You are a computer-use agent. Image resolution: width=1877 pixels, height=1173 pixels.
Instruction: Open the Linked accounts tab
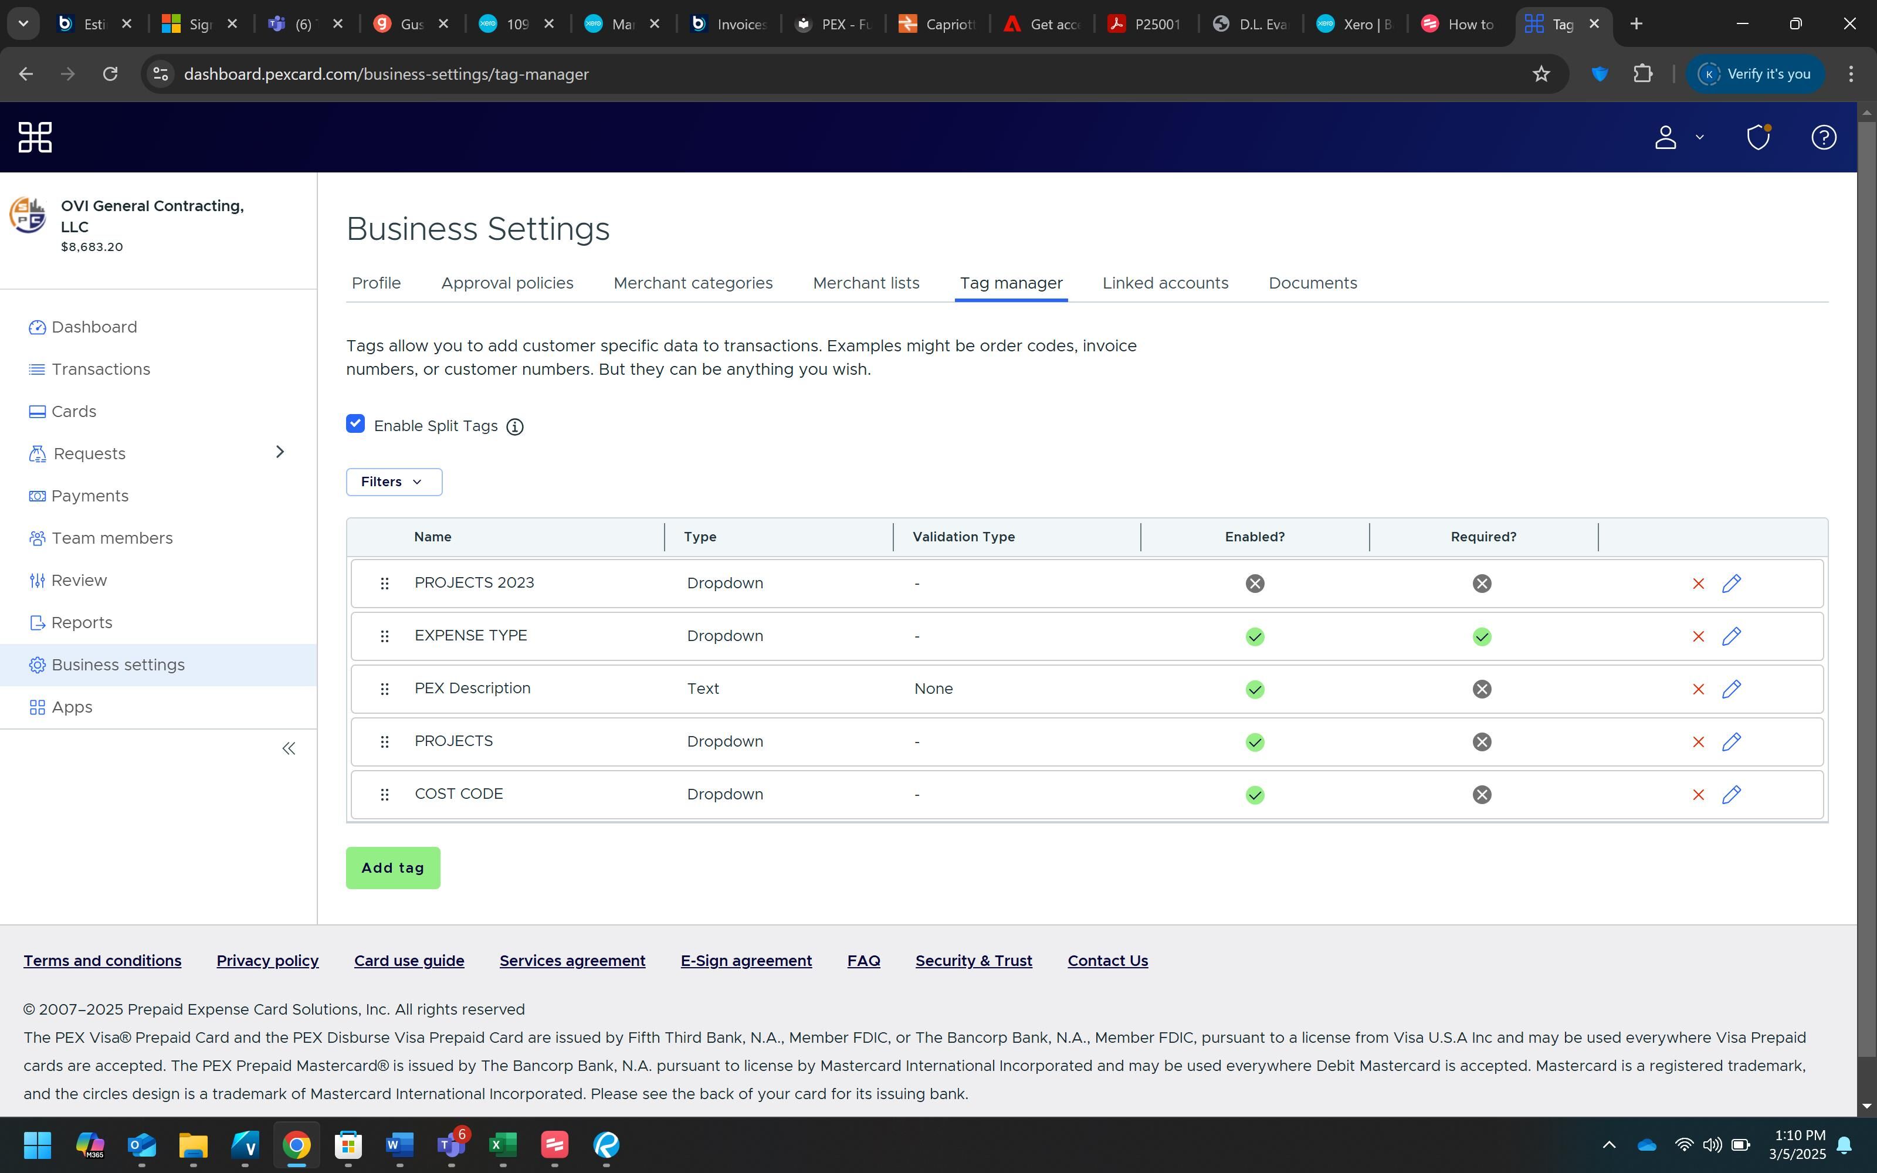pos(1165,283)
